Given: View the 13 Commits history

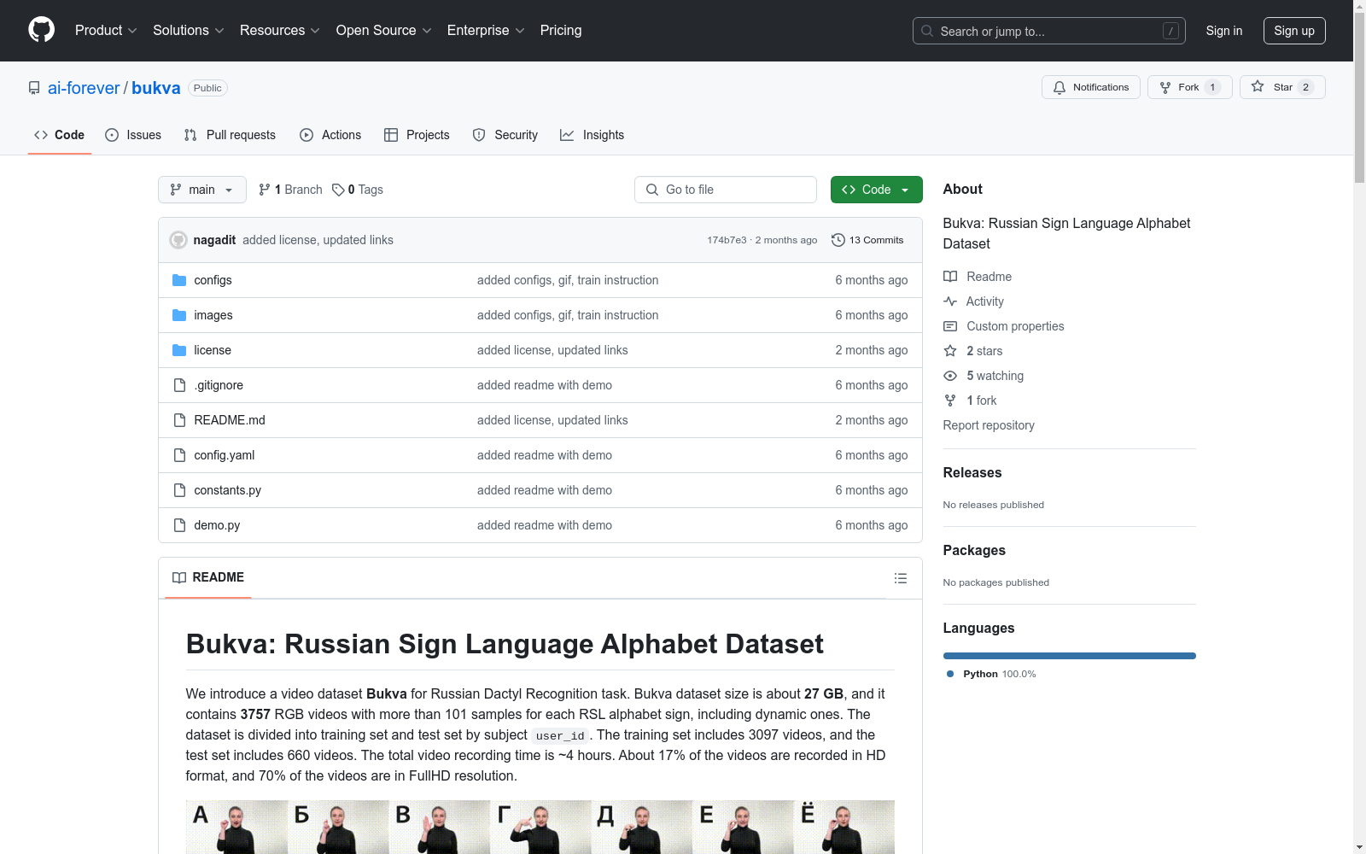Looking at the screenshot, I should coord(867,240).
